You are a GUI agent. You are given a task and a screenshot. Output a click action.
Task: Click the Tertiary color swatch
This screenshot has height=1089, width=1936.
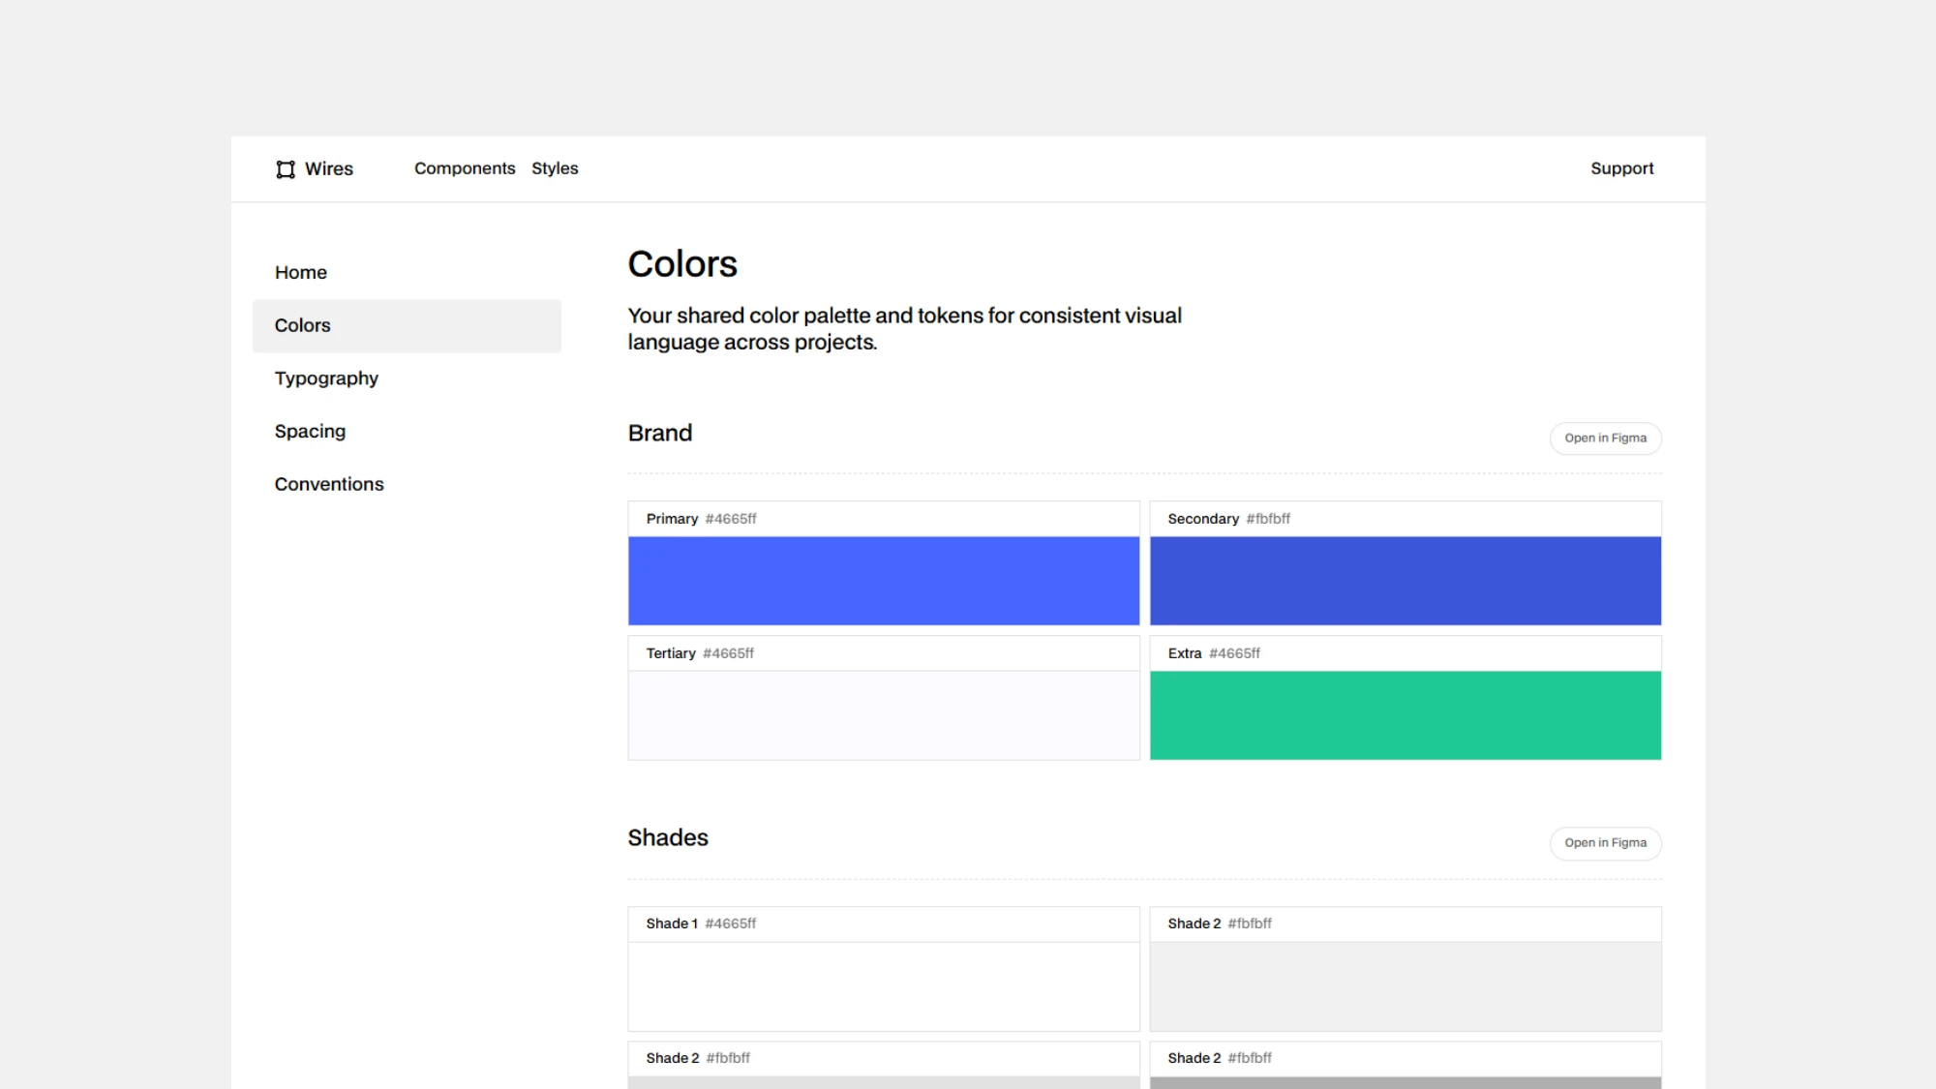coord(883,715)
